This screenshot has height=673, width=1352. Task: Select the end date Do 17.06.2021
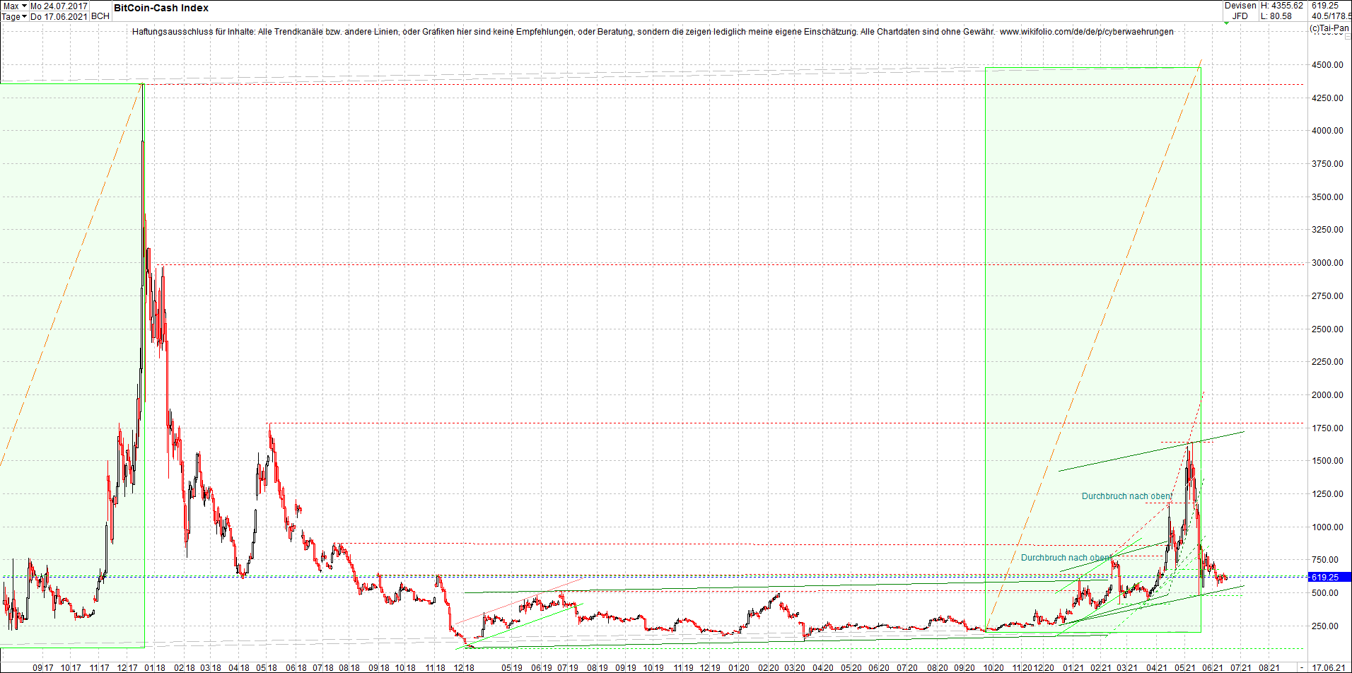pos(58,17)
